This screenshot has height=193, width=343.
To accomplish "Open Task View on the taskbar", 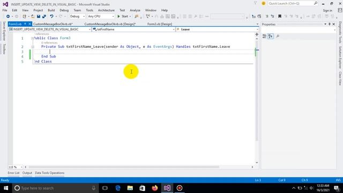I will tap(105, 188).
